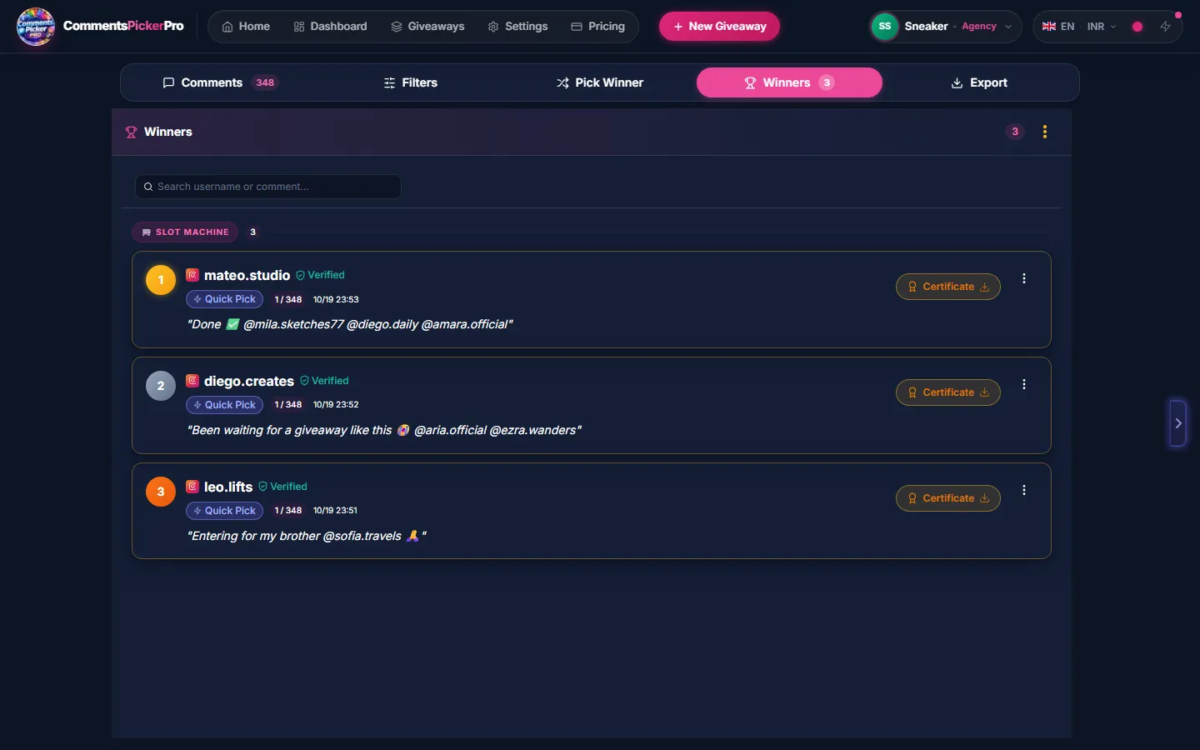
Task: Click the SS account avatar
Action: tap(885, 27)
